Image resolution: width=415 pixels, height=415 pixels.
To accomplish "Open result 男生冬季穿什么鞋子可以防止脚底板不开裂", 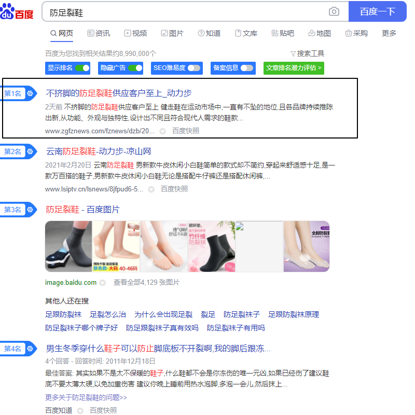I will tap(158, 349).
